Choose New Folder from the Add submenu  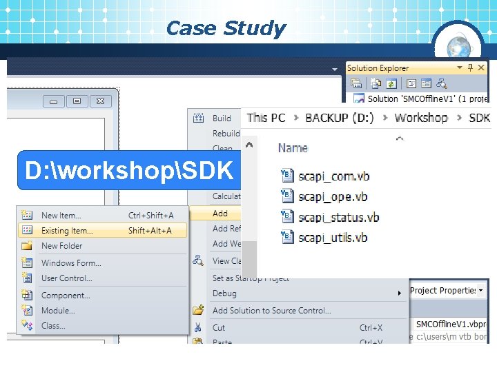[x=102, y=246]
